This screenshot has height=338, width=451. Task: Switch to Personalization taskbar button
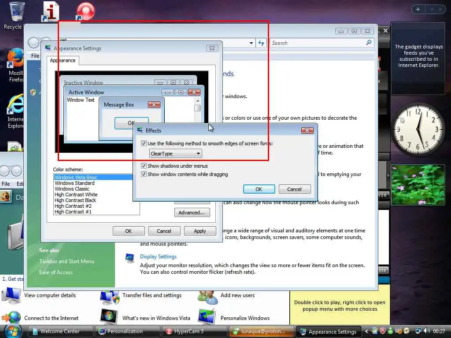coord(128,331)
